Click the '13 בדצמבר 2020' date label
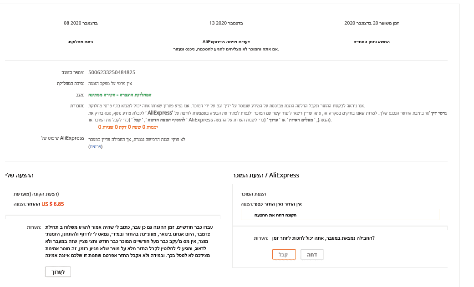Viewport: 474px width, 287px height. 226,23
